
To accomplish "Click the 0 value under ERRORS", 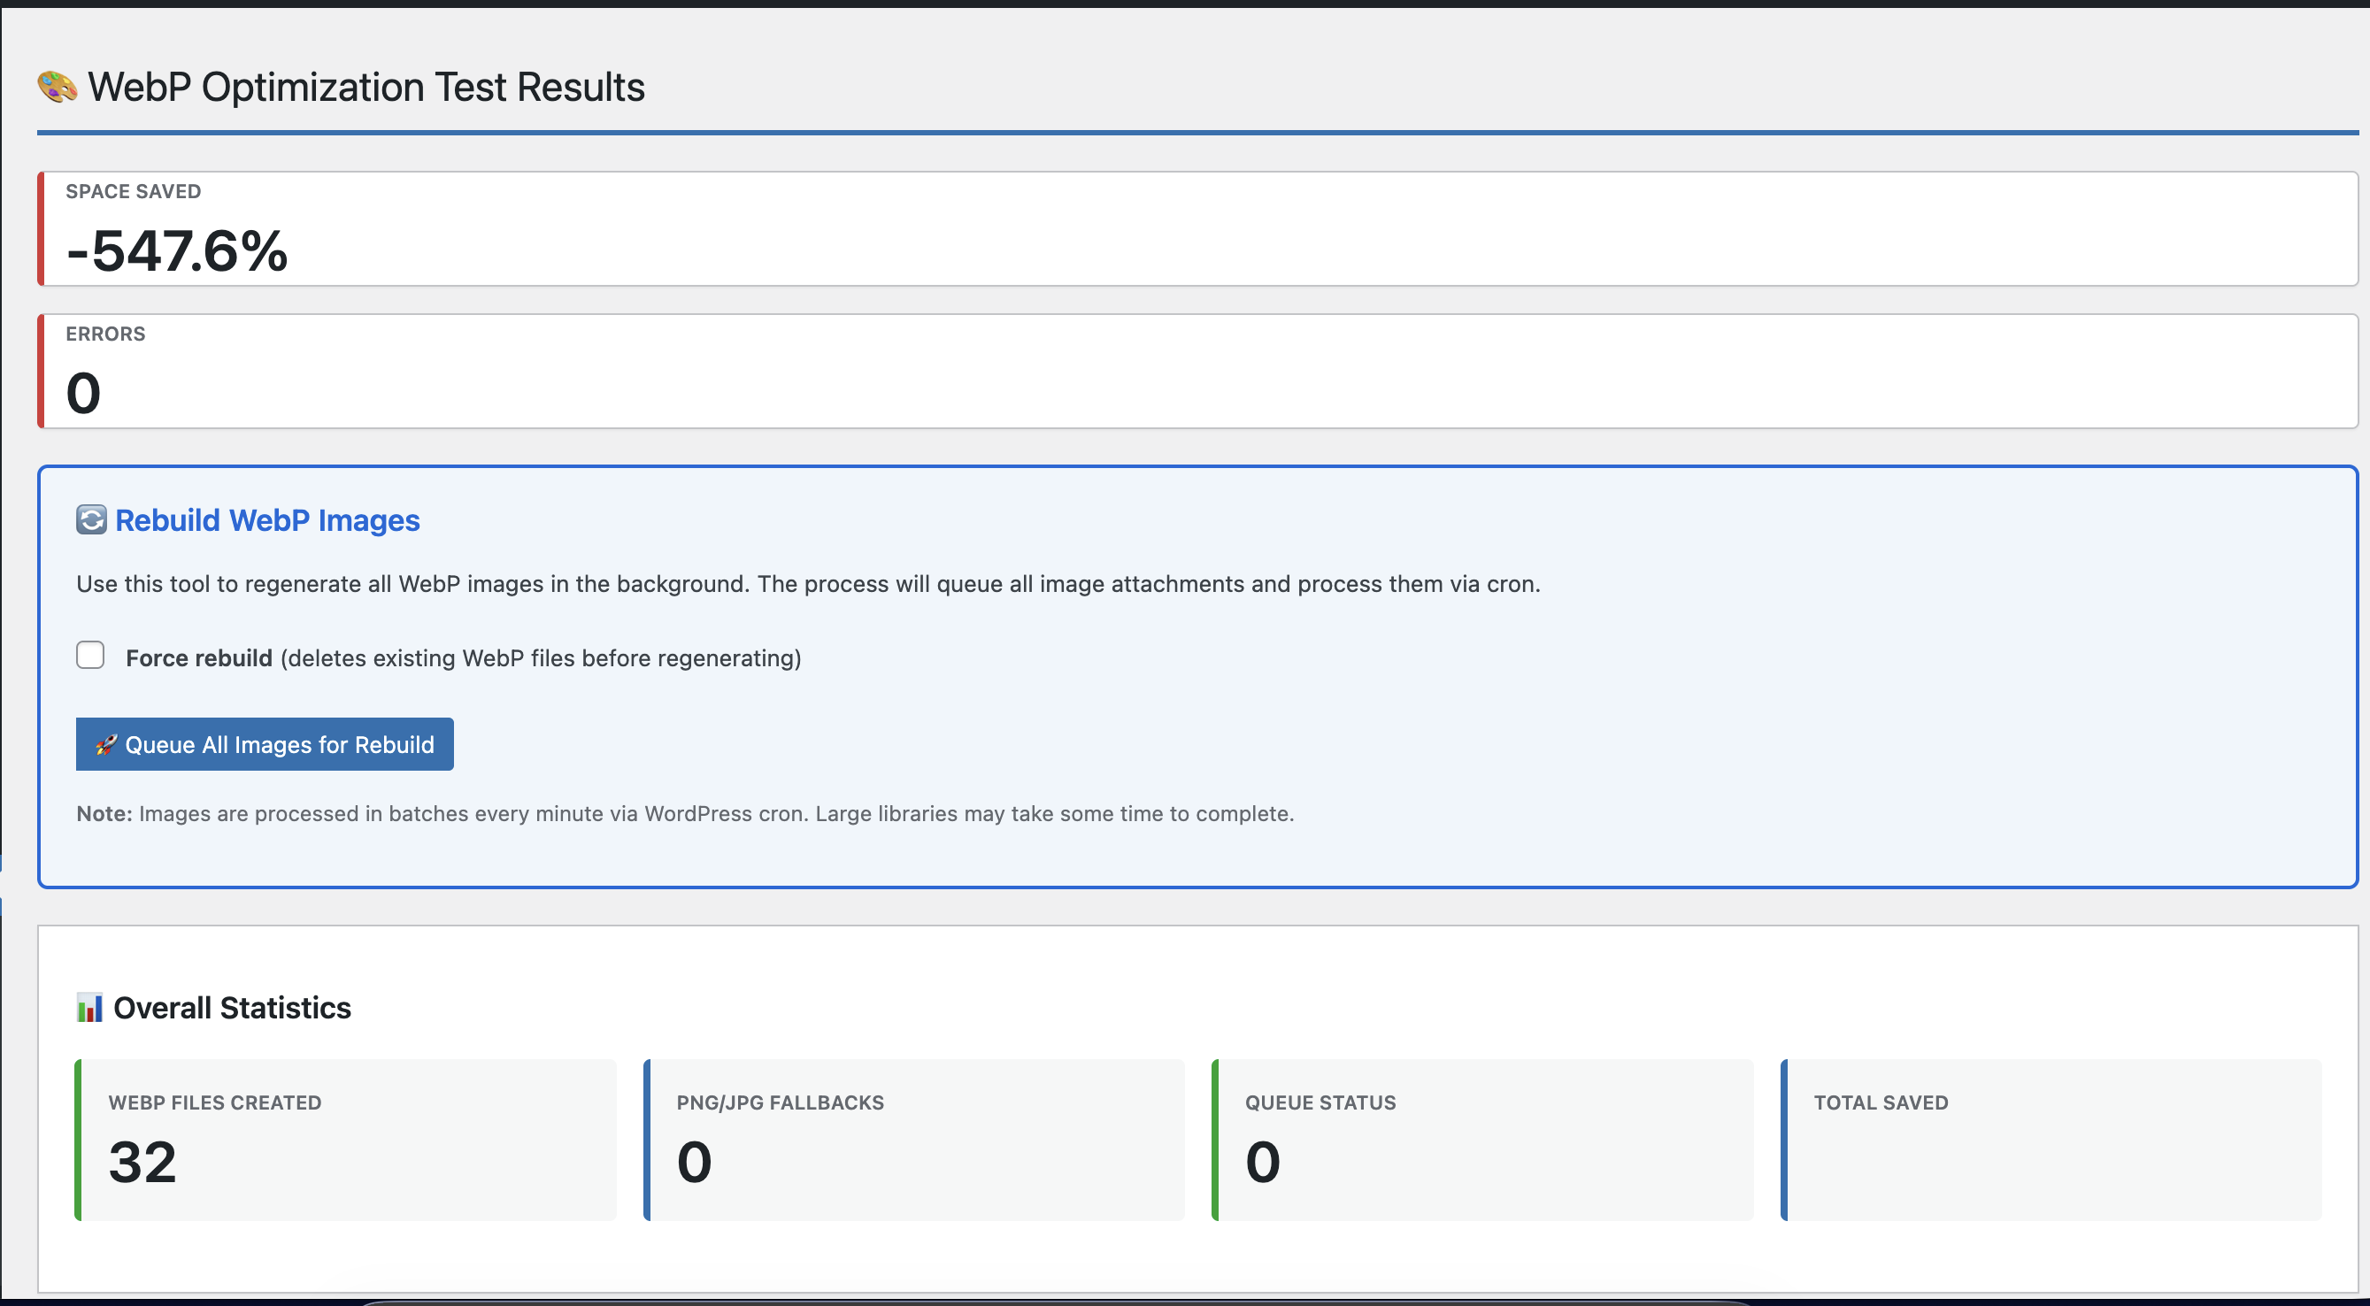I will (x=83, y=393).
